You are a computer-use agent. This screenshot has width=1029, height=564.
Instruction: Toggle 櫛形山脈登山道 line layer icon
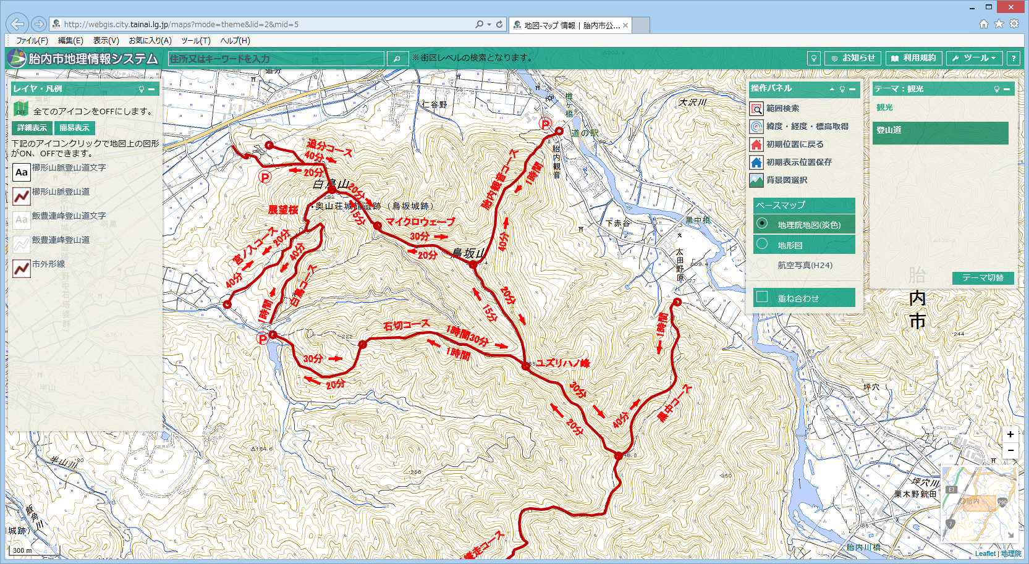pyautogui.click(x=21, y=196)
